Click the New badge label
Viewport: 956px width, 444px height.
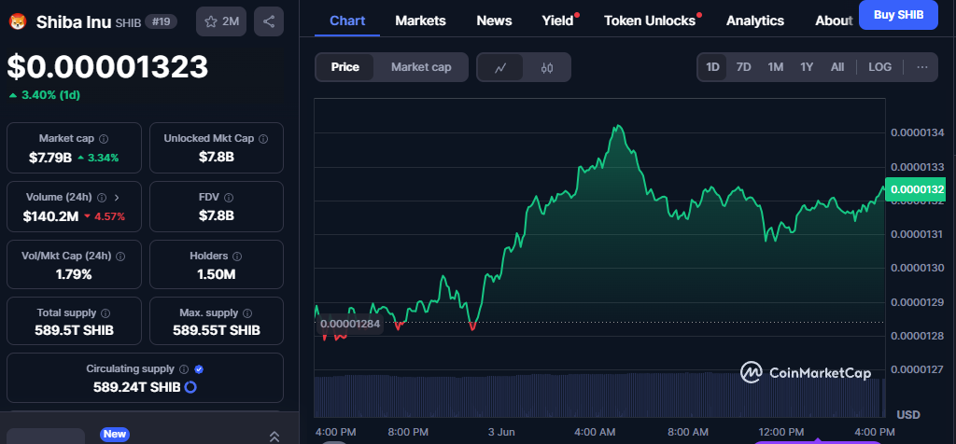click(115, 435)
